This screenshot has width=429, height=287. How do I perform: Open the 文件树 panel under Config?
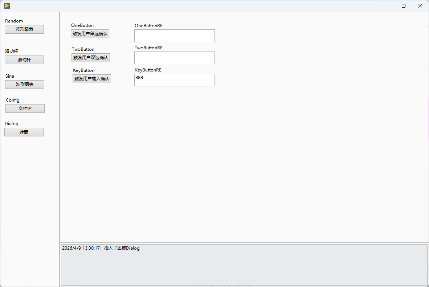(x=25, y=108)
